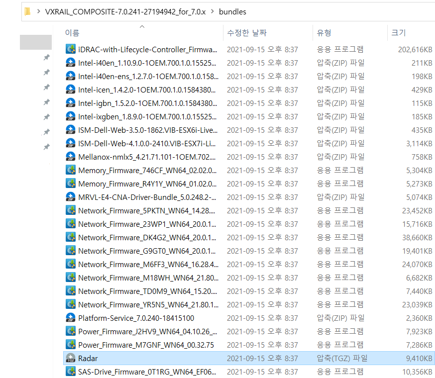435x378 pixels.
Task: Click the SAS-Drive_Firmware_0T1RG application icon
Action: [x=71, y=372]
